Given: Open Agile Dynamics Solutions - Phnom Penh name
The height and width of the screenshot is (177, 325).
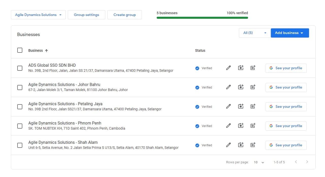Looking at the screenshot, I should click(x=65, y=123).
